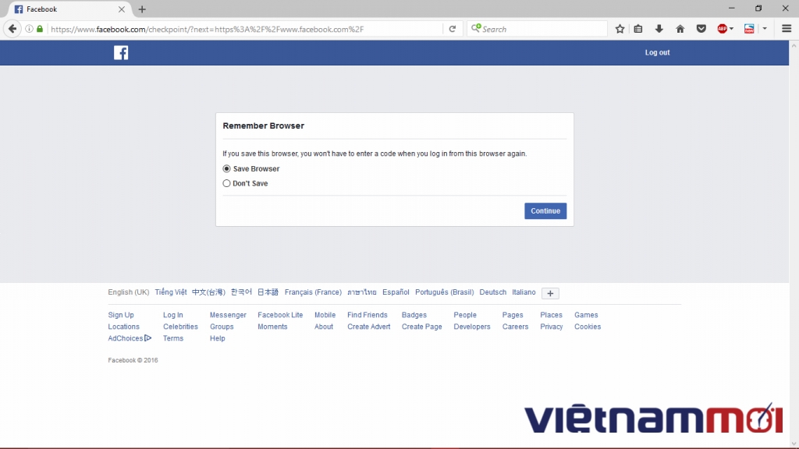Select the Save Browser radio button

point(226,168)
